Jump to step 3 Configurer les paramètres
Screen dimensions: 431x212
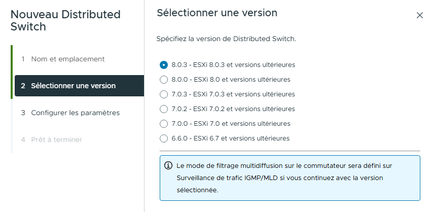75,113
